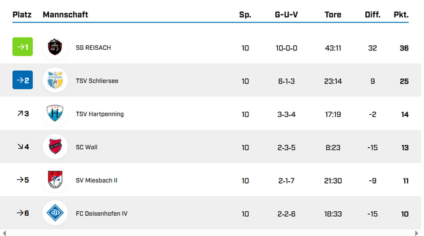The image size is (424, 236).
Task: Click the FC Deisenhofen IV diamond logo
Action: tap(55, 213)
